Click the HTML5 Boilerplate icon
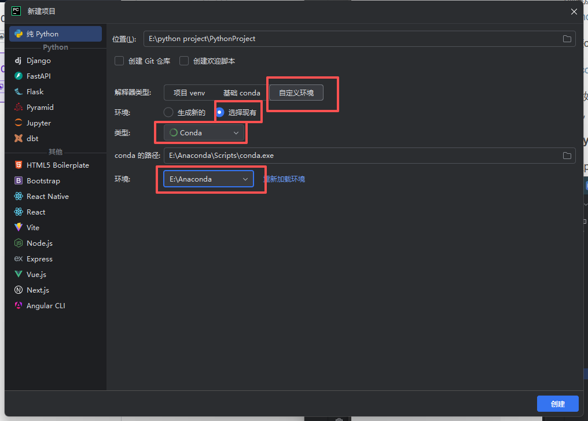The height and width of the screenshot is (421, 588). tap(19, 165)
